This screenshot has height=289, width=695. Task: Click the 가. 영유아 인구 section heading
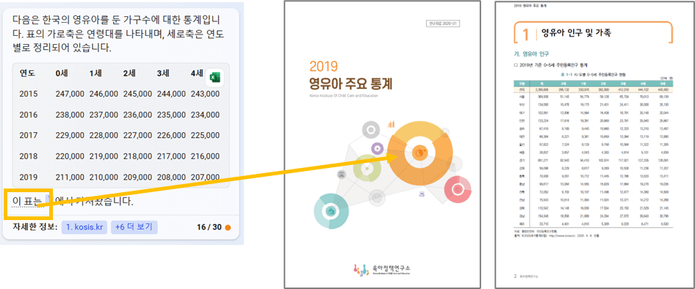click(x=531, y=54)
